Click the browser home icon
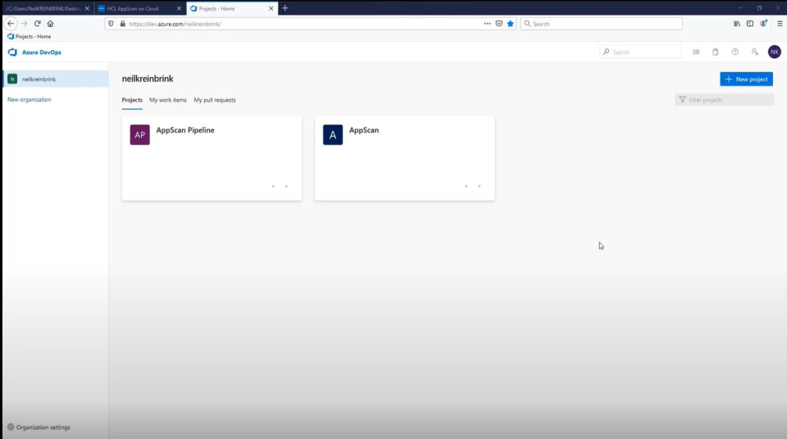 click(x=50, y=24)
